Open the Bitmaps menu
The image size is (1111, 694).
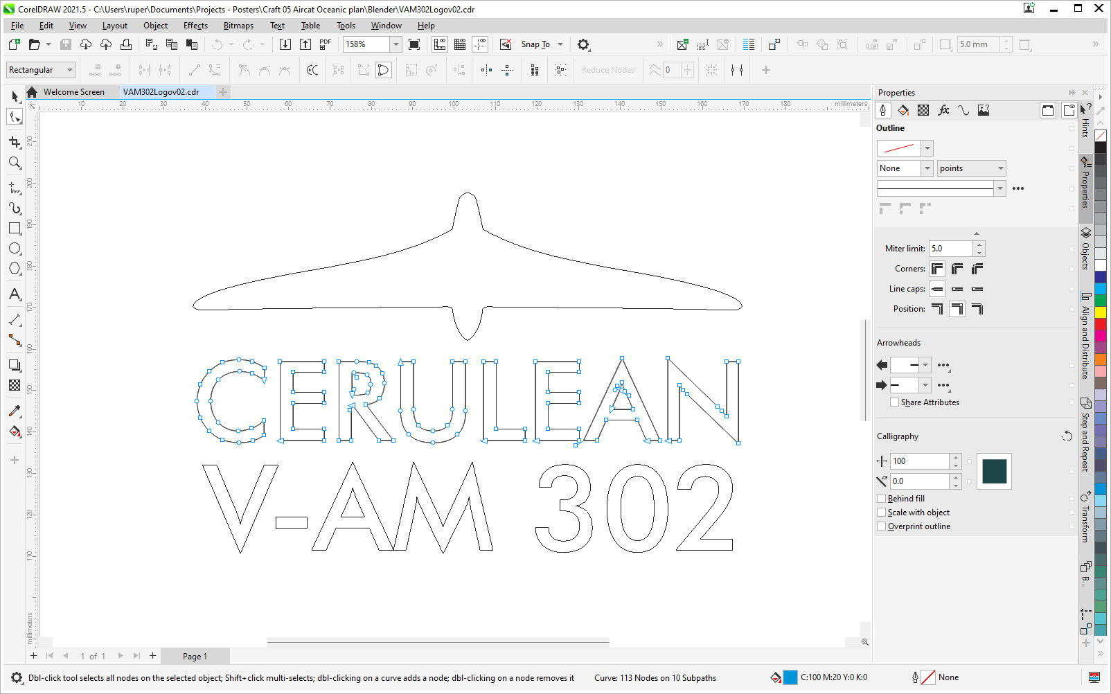tap(238, 26)
